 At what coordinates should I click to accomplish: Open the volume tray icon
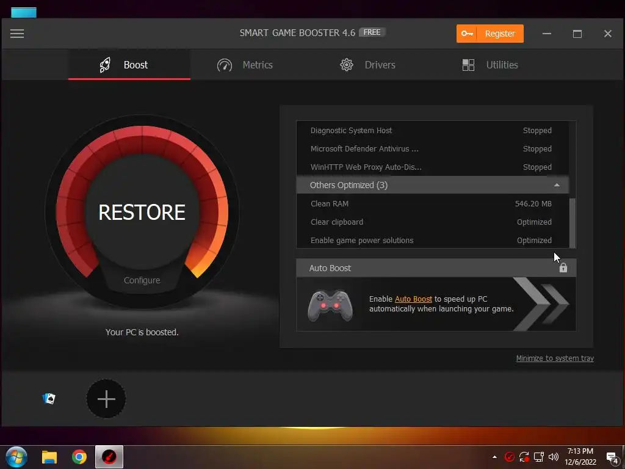pyautogui.click(x=553, y=457)
